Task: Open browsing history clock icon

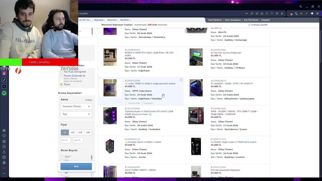Action: click(x=4, y=147)
